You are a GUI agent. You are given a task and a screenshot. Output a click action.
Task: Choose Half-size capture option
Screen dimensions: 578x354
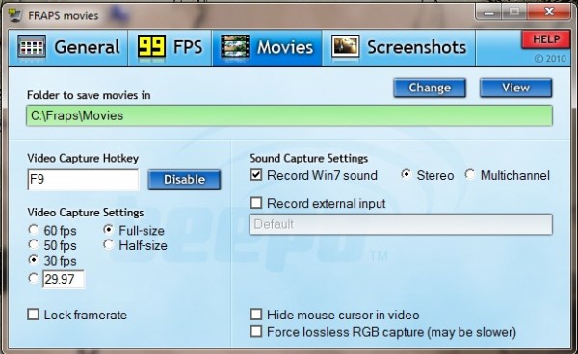[x=108, y=244]
